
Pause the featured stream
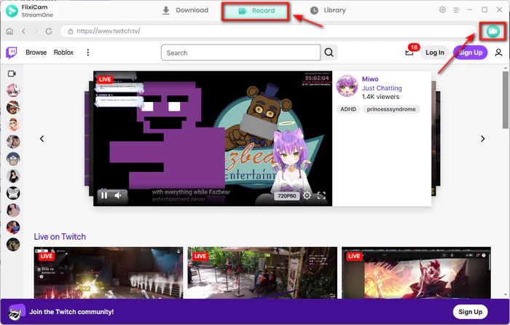point(104,195)
